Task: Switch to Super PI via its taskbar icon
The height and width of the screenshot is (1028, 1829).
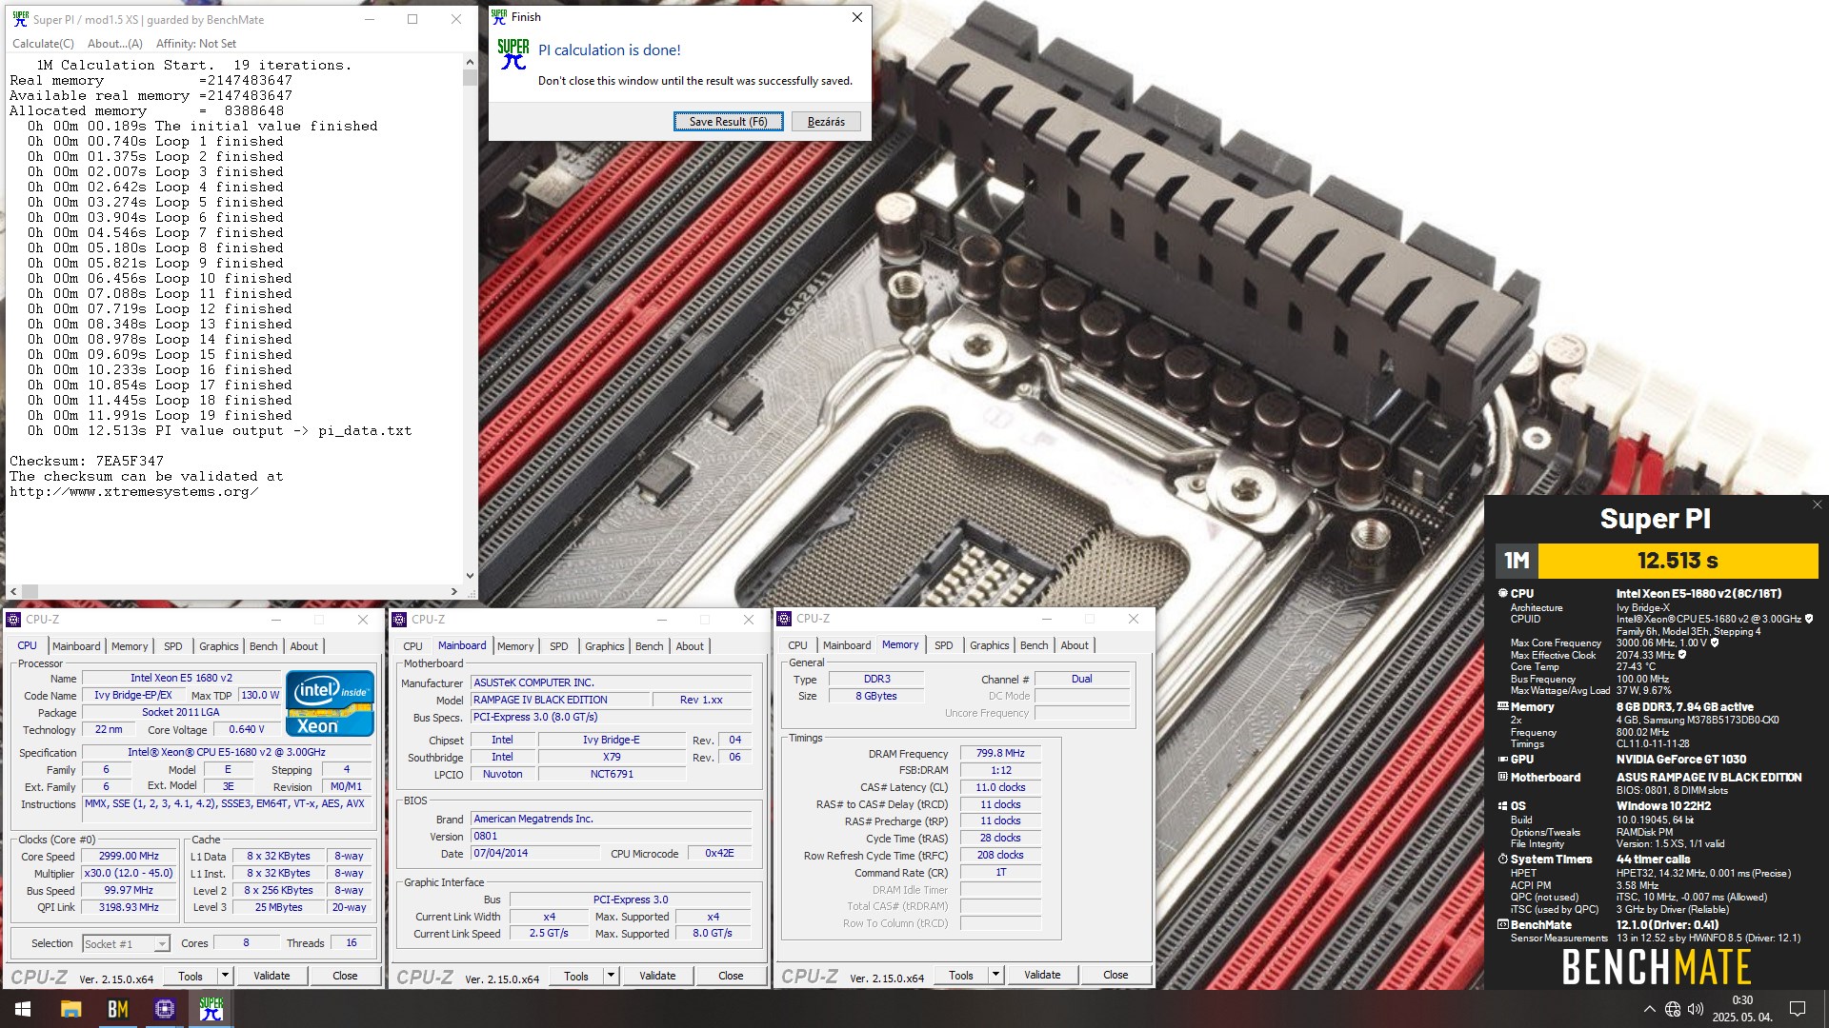Action: pos(211,1009)
